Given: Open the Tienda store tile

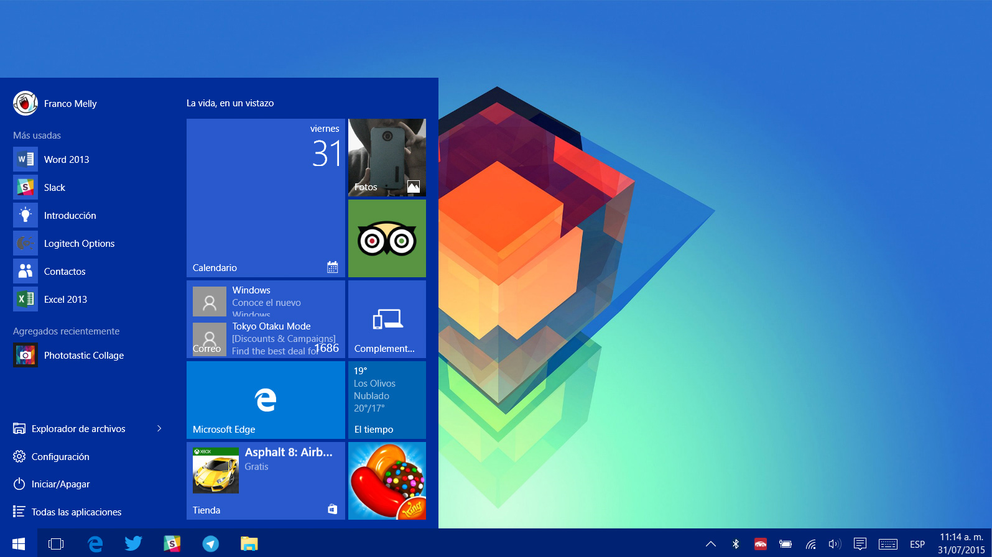Looking at the screenshot, I should 266,481.
